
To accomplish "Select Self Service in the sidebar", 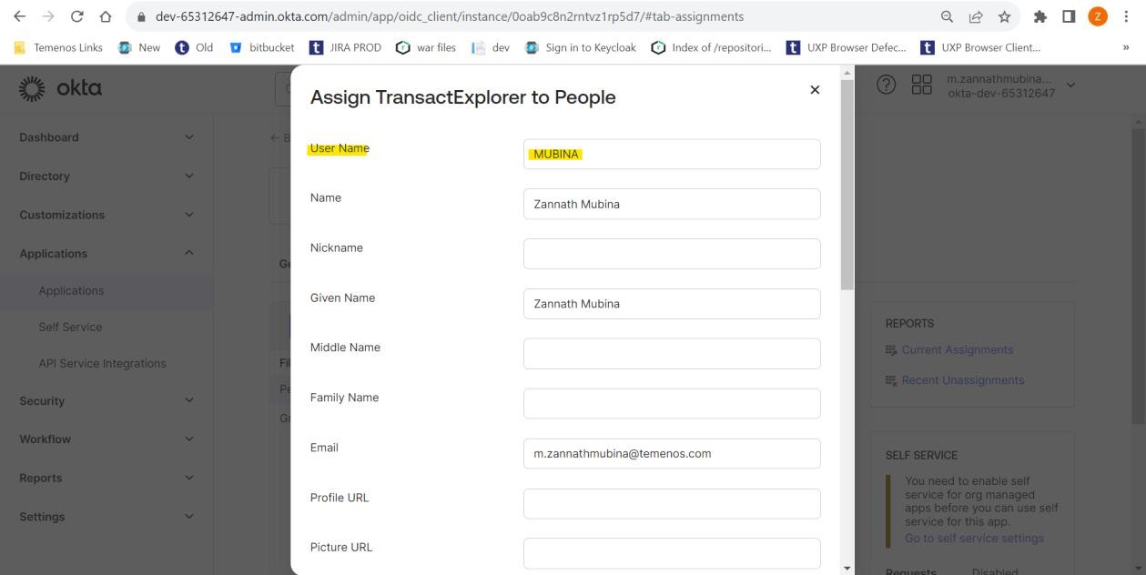I will coord(70,327).
